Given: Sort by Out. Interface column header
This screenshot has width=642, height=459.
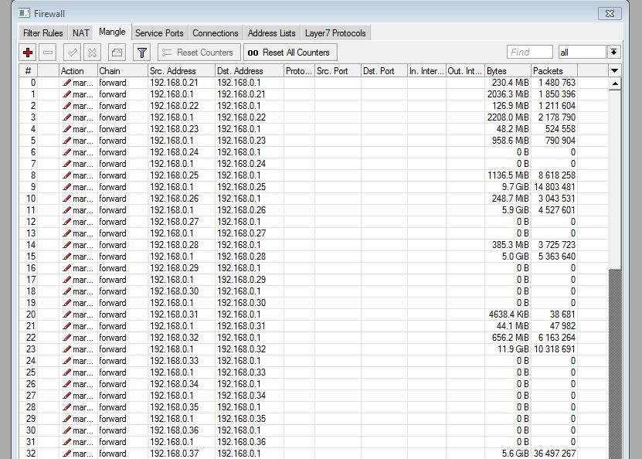Looking at the screenshot, I should [465, 71].
